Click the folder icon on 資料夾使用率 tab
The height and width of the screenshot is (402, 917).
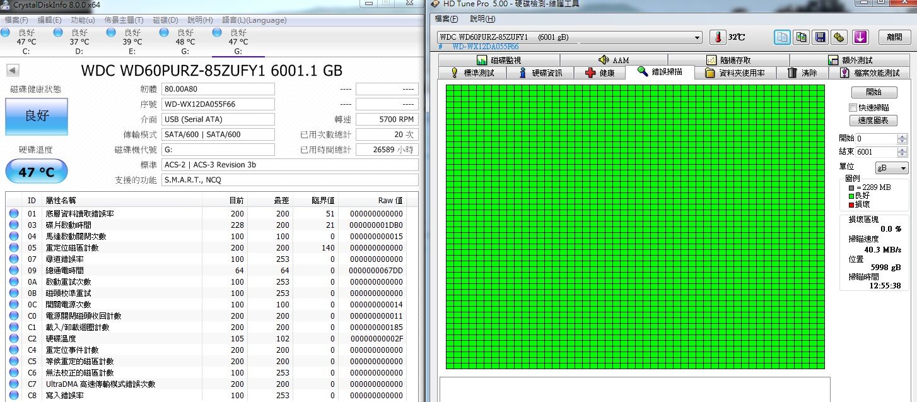pyautogui.click(x=710, y=73)
